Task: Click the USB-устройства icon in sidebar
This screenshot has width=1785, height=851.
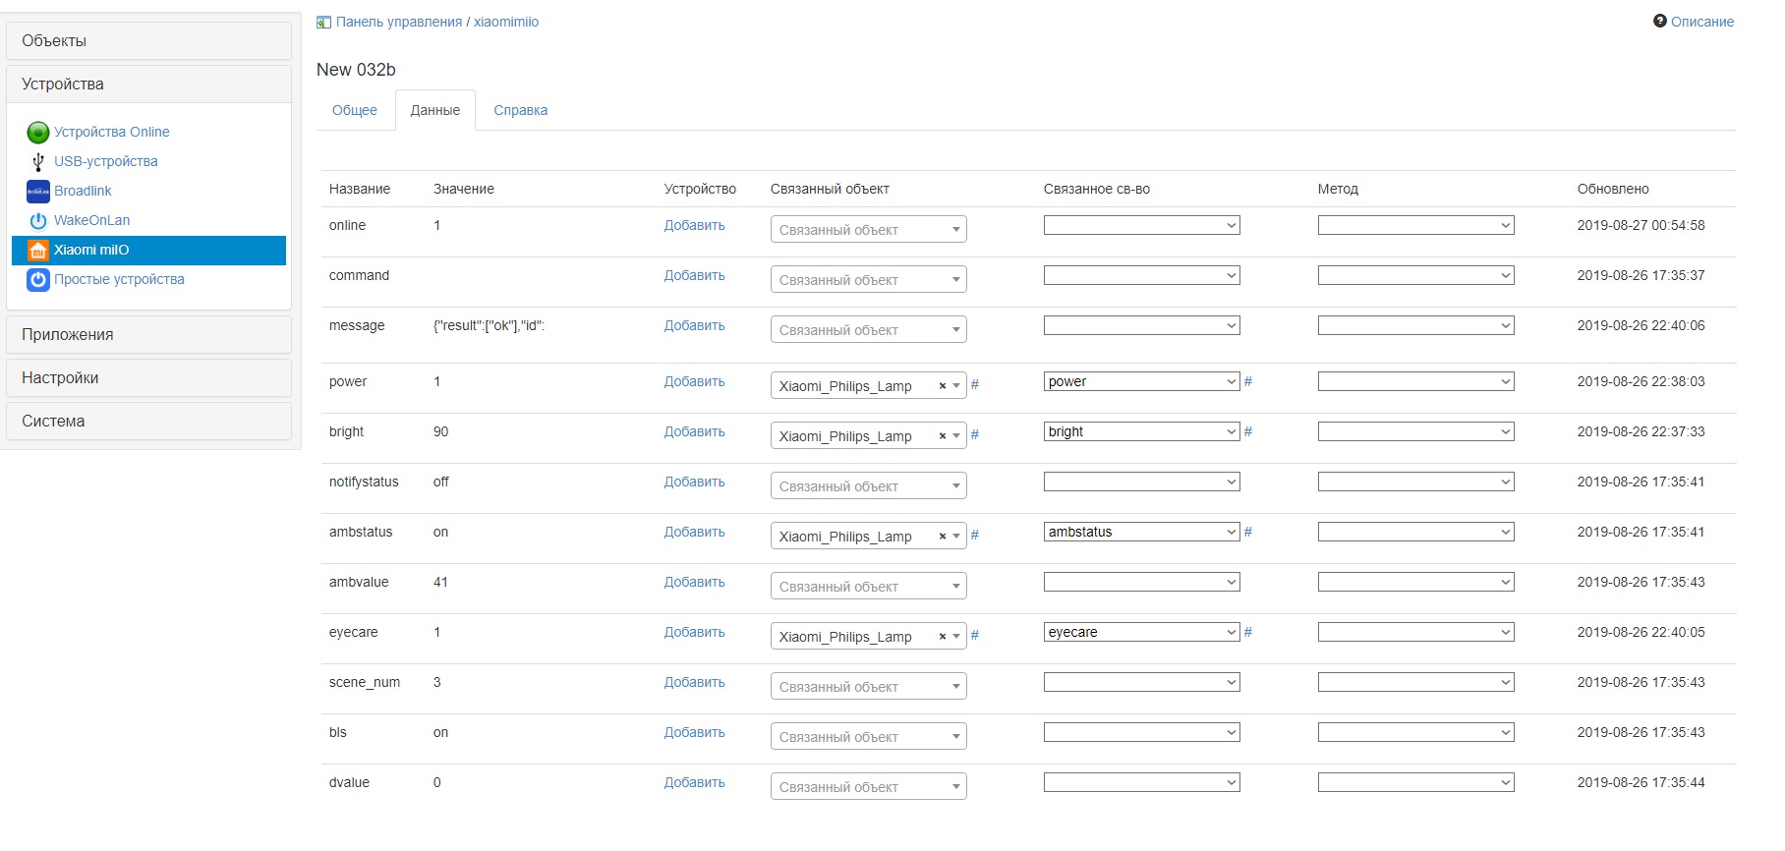Action: [38, 162]
